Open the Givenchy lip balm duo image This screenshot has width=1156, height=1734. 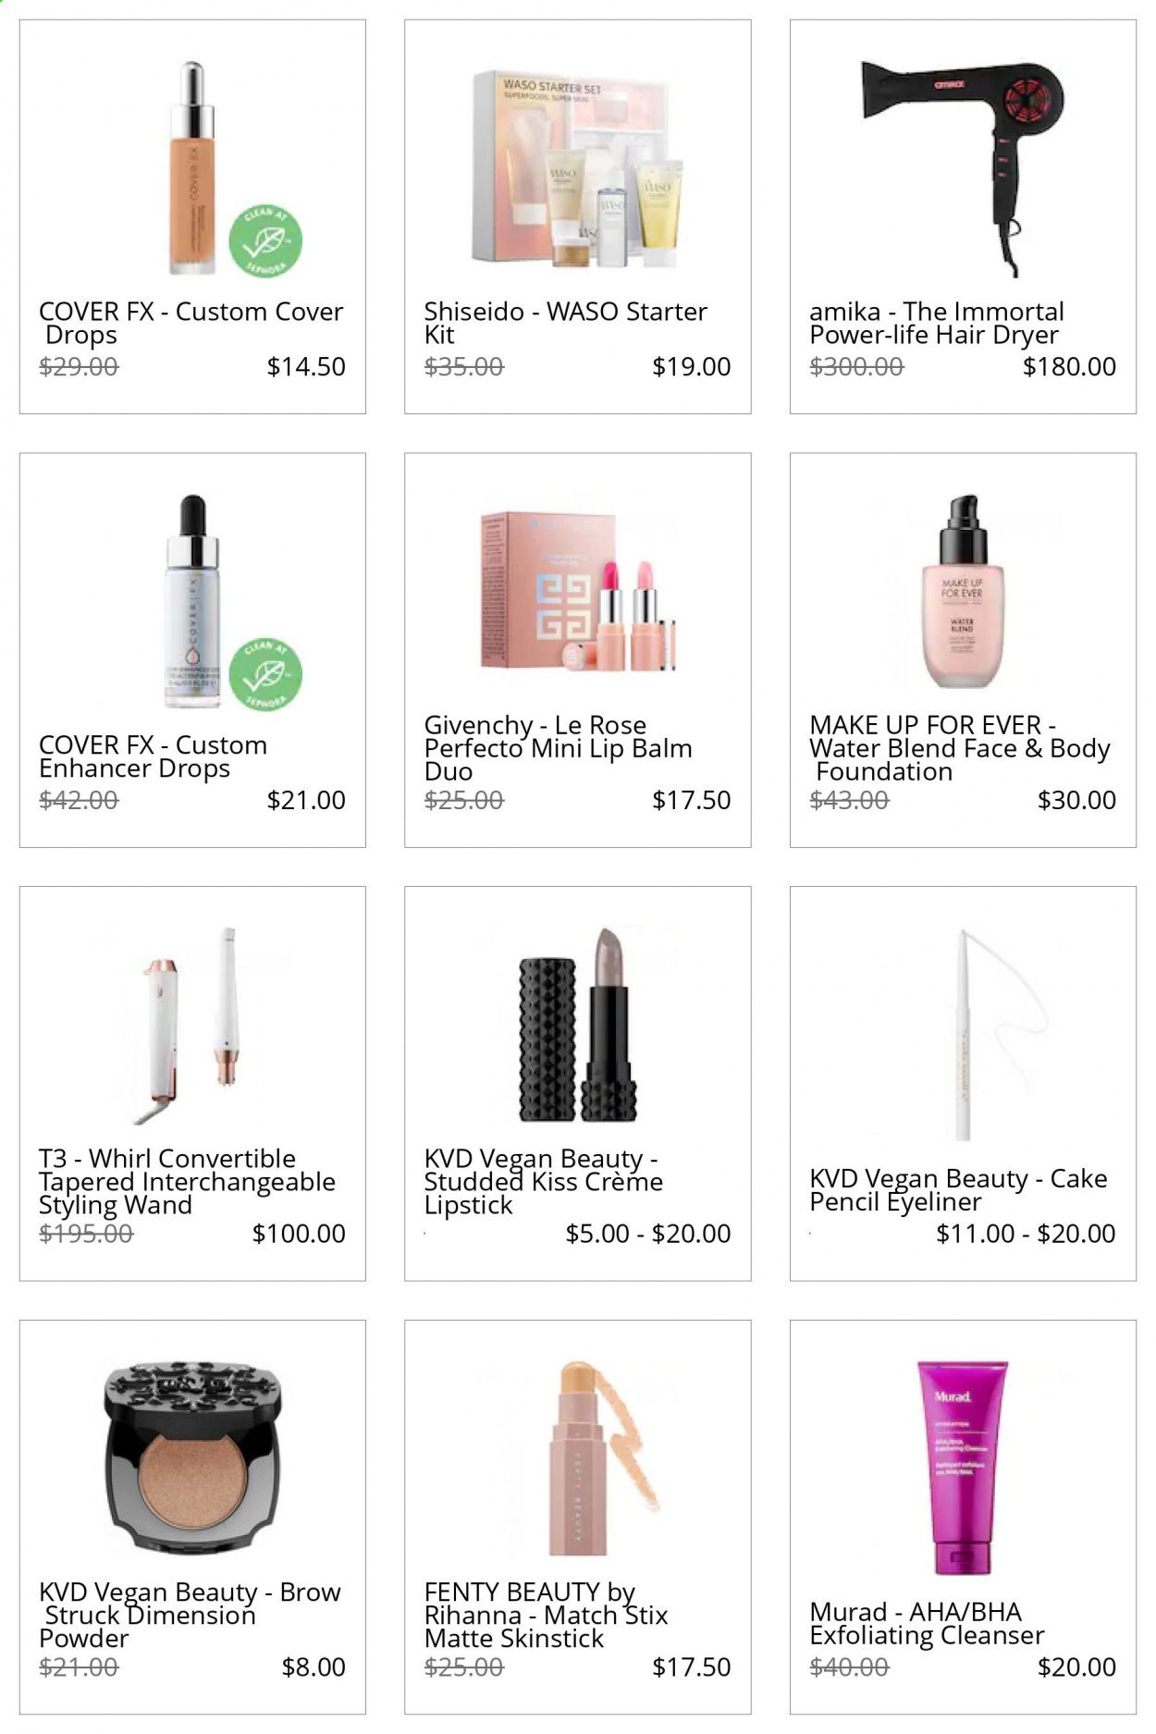tap(578, 592)
